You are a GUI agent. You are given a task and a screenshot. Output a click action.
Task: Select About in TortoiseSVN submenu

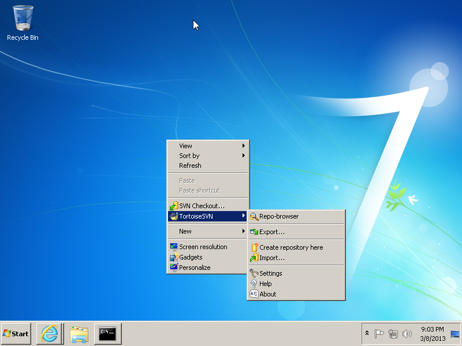[x=296, y=294]
